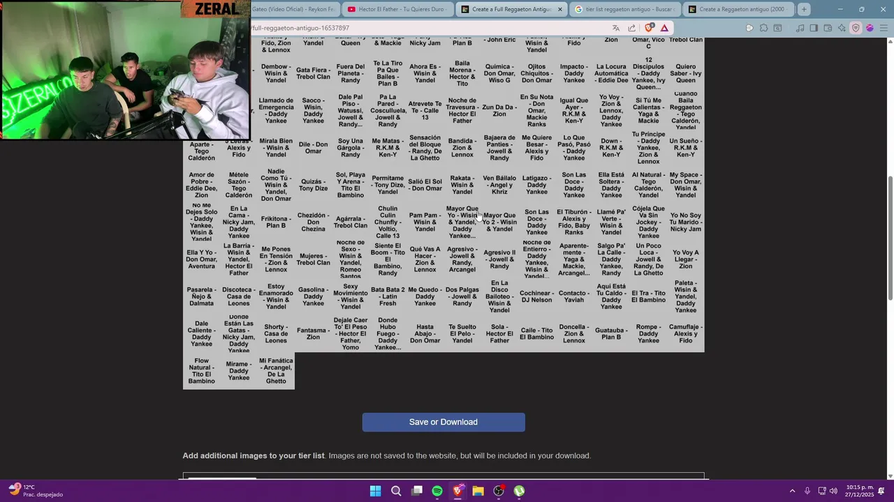Toggle the browser sidebar panel icon
Viewport: 894px width, 502px height.
pyautogui.click(x=814, y=28)
